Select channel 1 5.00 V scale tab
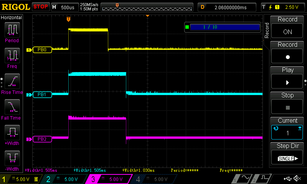The width and height of the screenshot is (307, 184). pyautogui.click(x=21, y=179)
